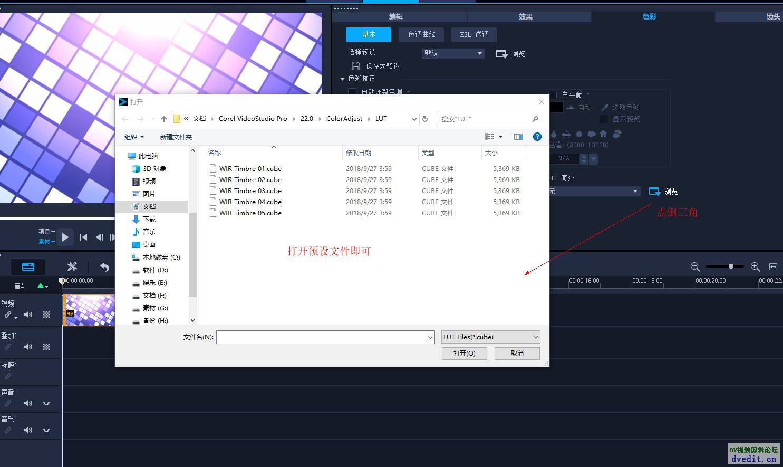Screen dimensions: 783x467
Task: Open the view options dropdown in dialog
Action: tap(500, 137)
